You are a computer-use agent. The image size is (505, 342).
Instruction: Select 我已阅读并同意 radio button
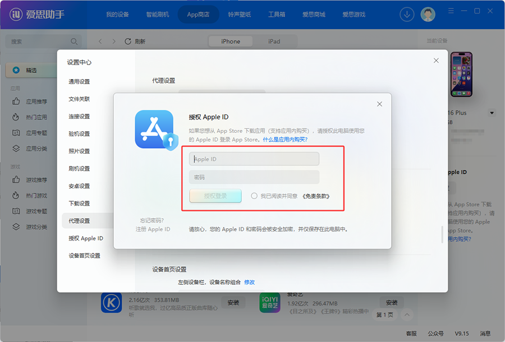pyautogui.click(x=254, y=196)
